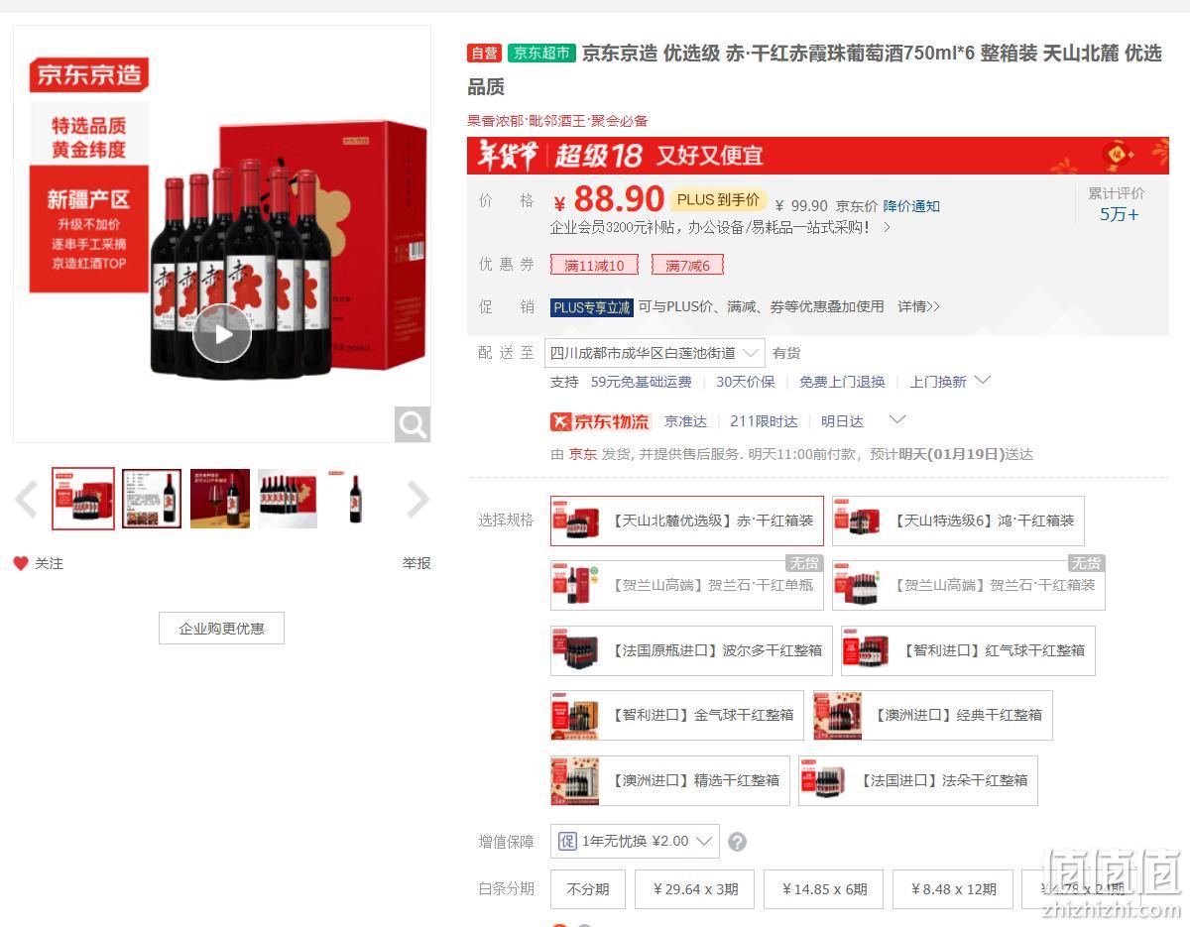Click the 京东 seller link in shipping note
This screenshot has height=927, width=1190.
tap(583, 454)
